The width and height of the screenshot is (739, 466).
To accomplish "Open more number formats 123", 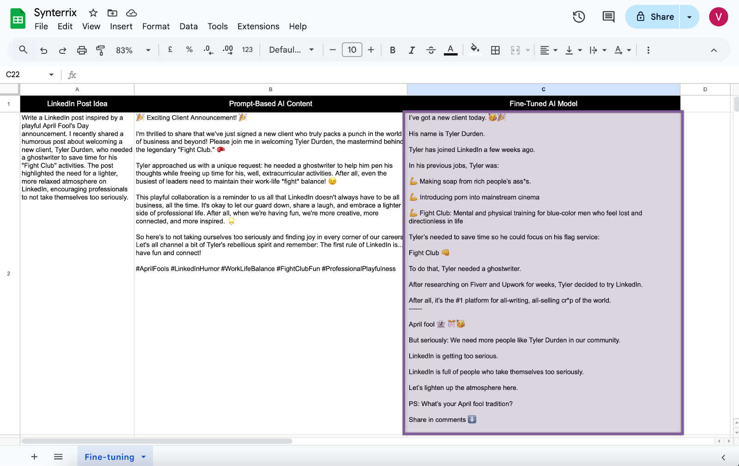I will 247,49.
